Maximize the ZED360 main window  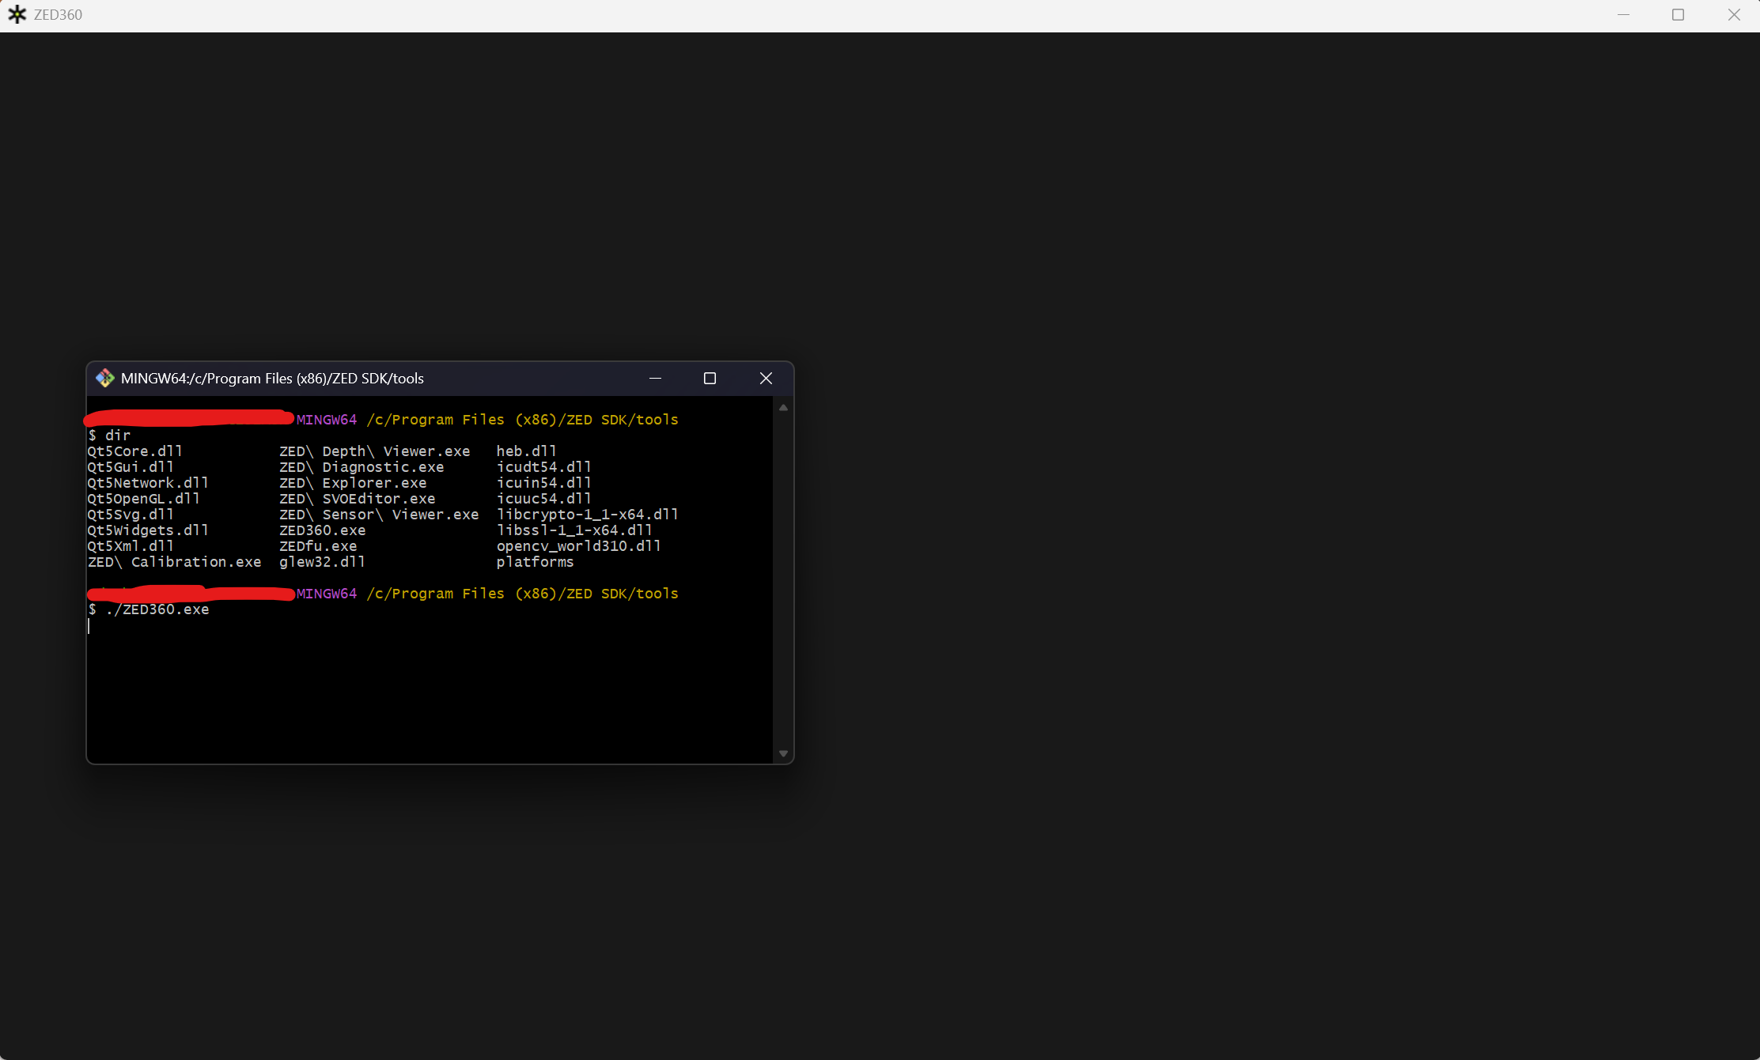(x=1678, y=15)
